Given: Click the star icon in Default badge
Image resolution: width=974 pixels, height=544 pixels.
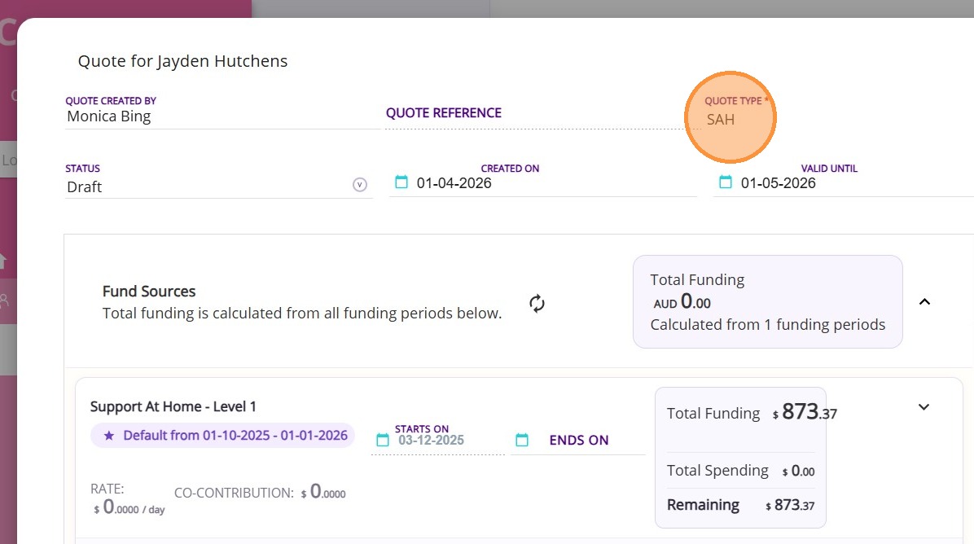Looking at the screenshot, I should tap(108, 436).
